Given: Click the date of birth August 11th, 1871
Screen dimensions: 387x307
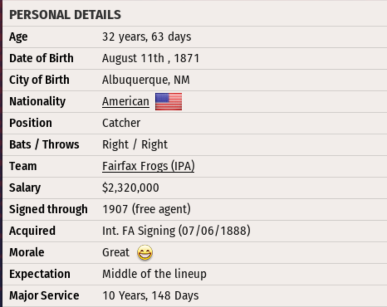Looking at the screenshot, I should click(151, 58).
